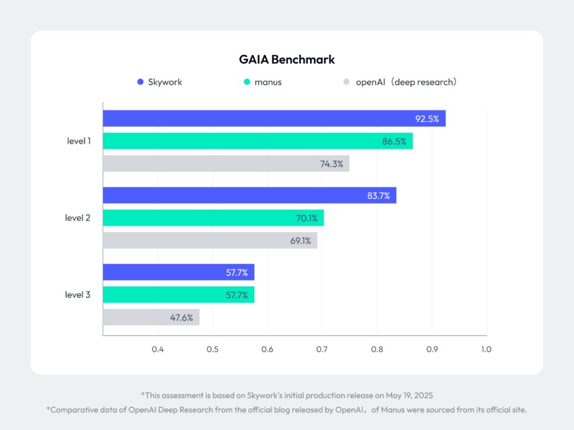The height and width of the screenshot is (430, 574).
Task: Click the May 19, 2025 footnote text
Action: (287, 395)
